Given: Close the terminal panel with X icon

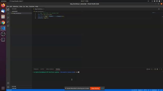Looking at the screenshot, I should pos(161,69).
